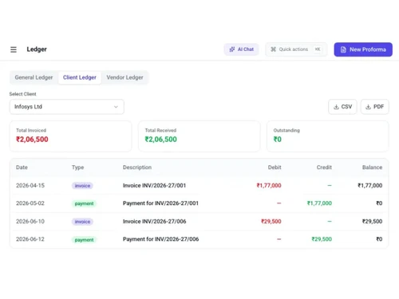Click the date 2026-04-15
399x299 pixels.
pyautogui.click(x=30, y=186)
